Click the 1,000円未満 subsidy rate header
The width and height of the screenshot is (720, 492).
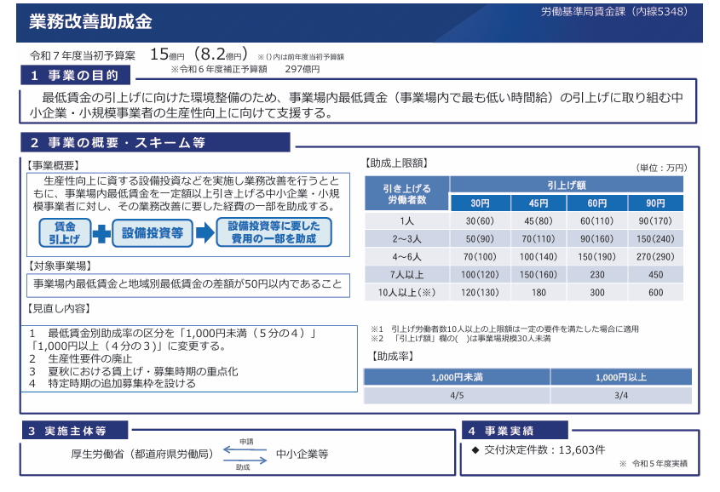point(457,376)
